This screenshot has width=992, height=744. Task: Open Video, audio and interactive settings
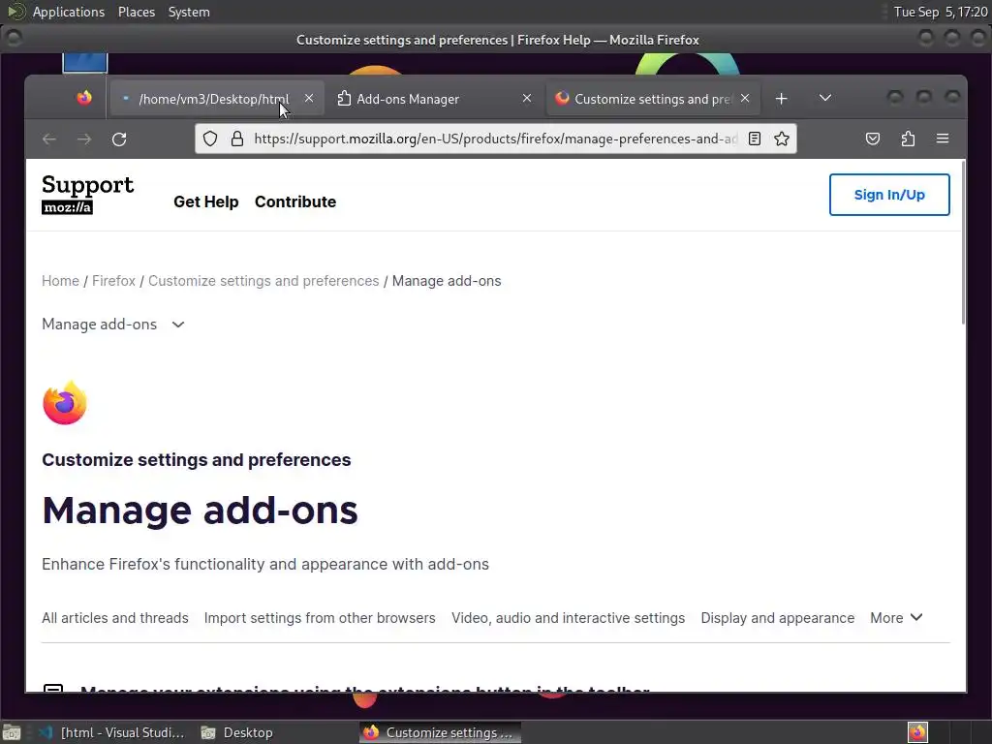coord(568,618)
